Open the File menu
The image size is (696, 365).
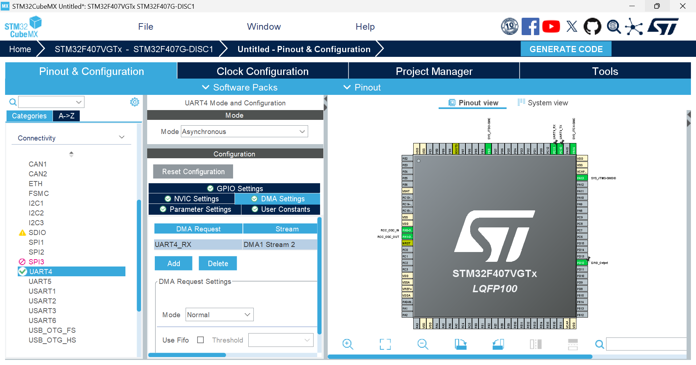146,26
